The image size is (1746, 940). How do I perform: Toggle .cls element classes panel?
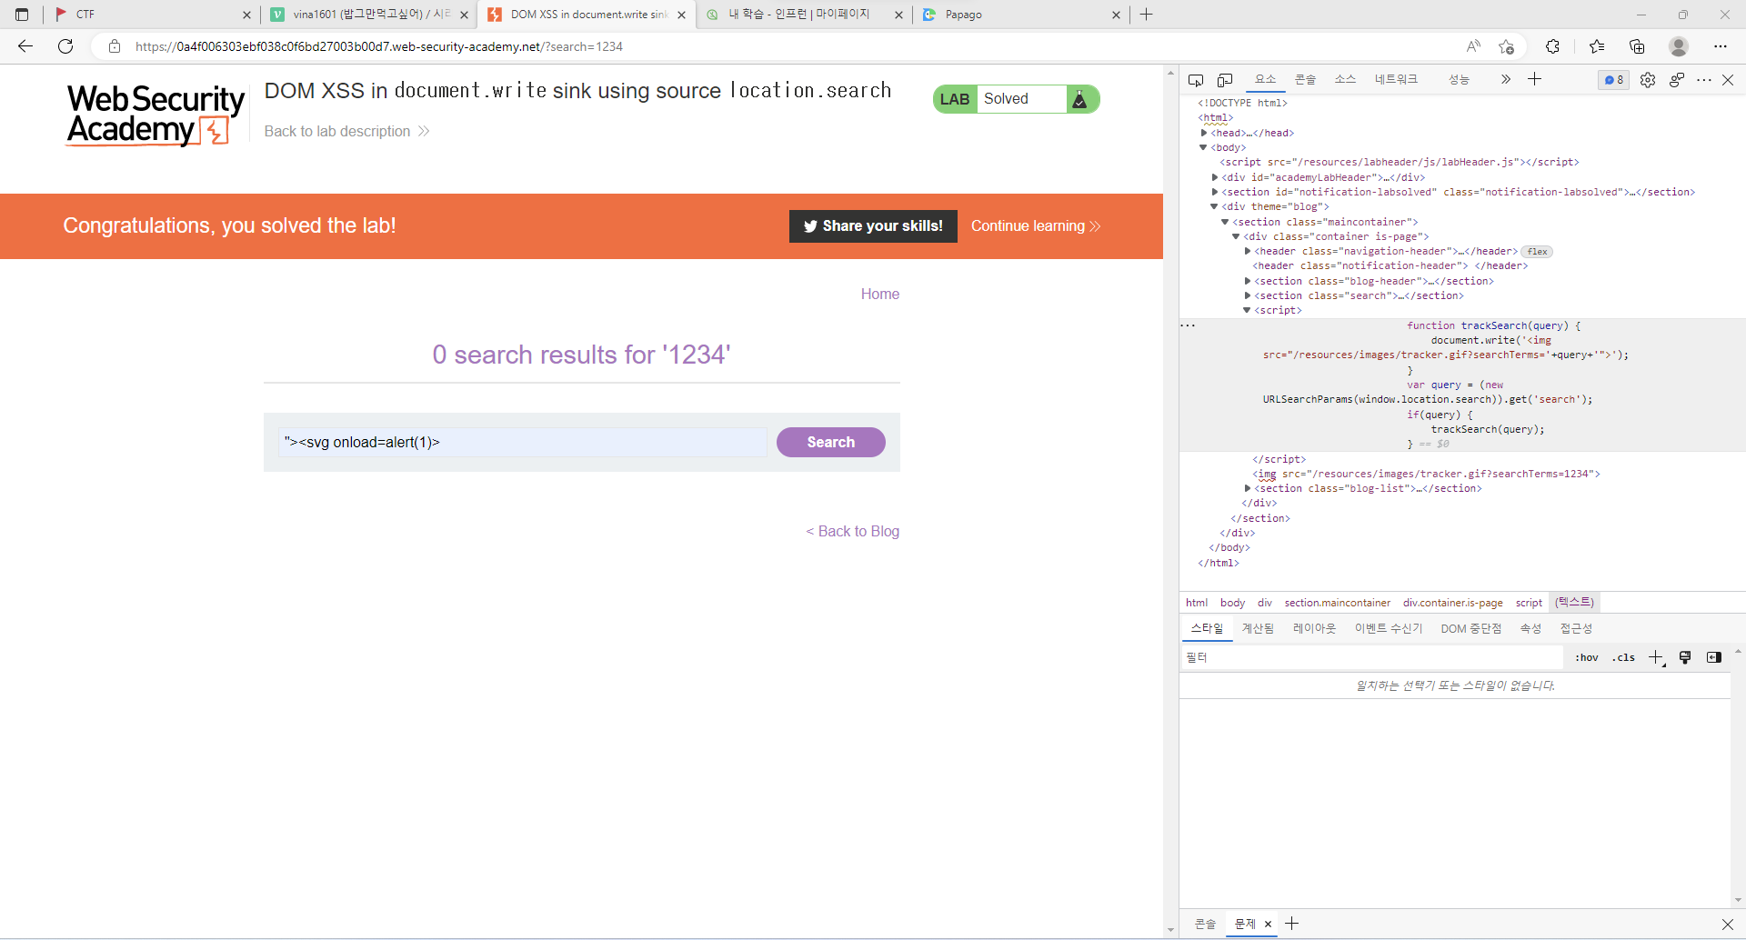(x=1623, y=657)
